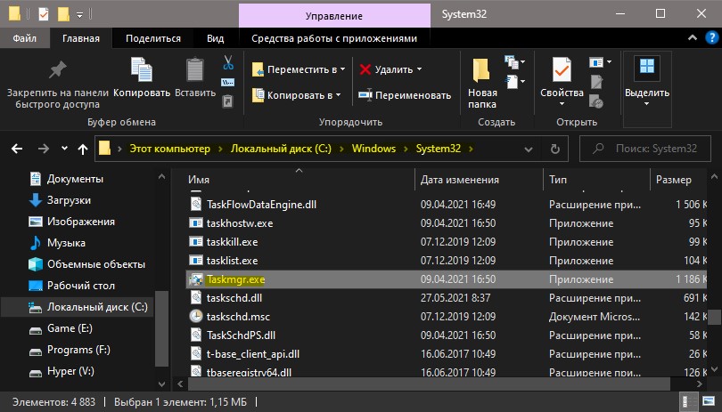Click the Переименовать rename button
The image size is (722, 412).
pyautogui.click(x=405, y=95)
